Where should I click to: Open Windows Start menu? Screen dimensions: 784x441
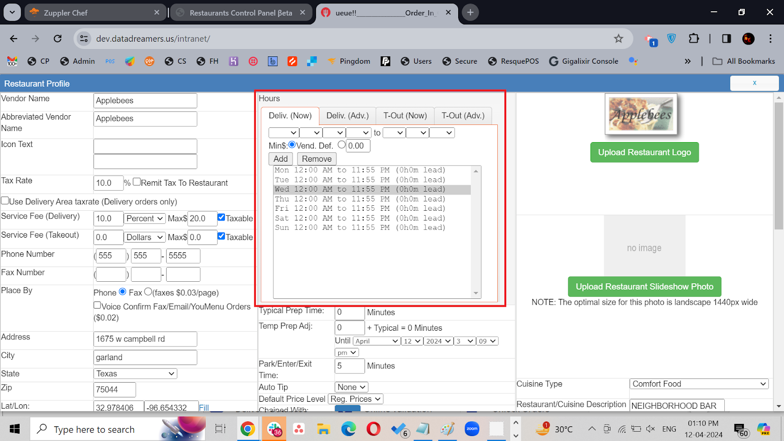point(15,429)
